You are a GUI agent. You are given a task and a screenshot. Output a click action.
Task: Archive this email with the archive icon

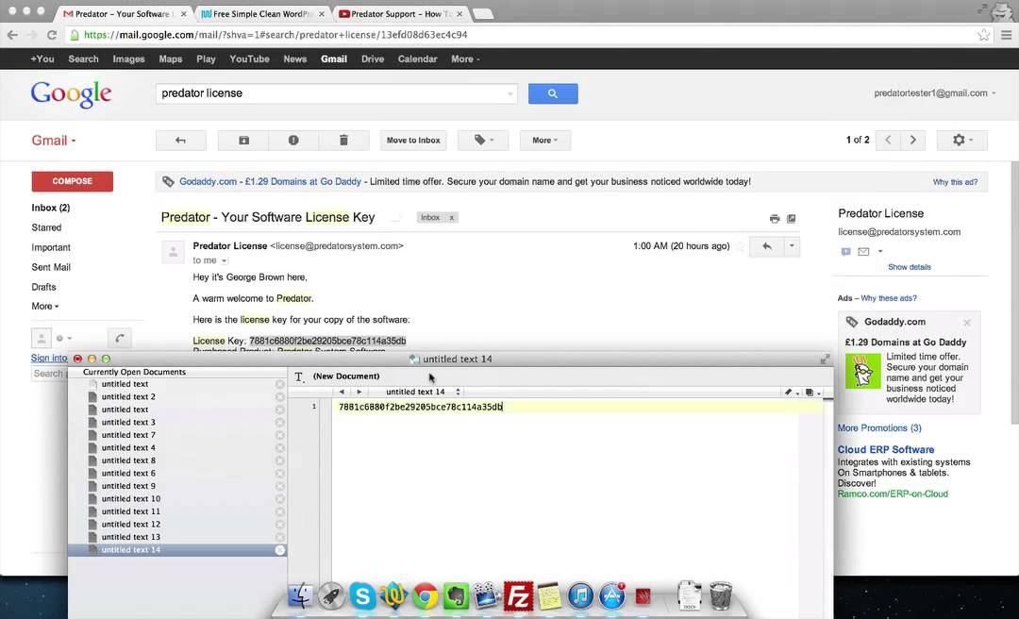point(243,141)
